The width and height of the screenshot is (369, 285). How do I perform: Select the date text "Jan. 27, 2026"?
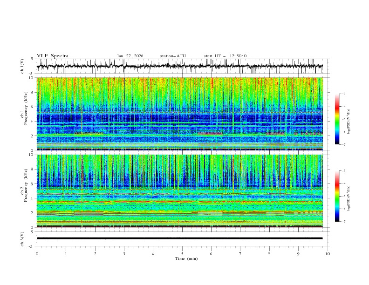130,56
